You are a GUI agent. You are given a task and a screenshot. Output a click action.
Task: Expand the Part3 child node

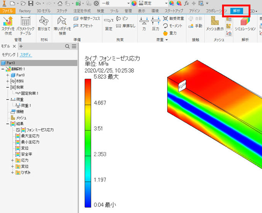[8, 75]
